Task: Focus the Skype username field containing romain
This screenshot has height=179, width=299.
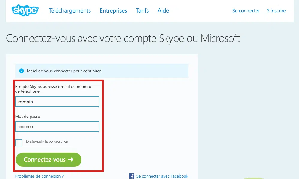Action: 57,101
